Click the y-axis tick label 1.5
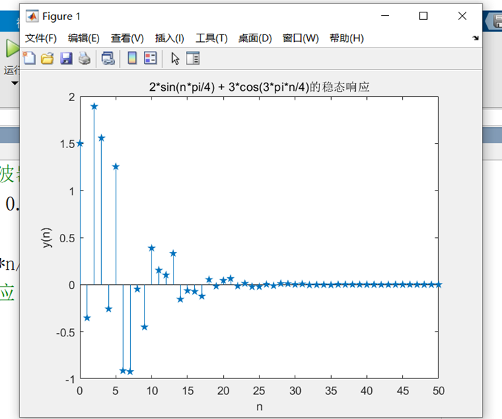 coord(67,144)
